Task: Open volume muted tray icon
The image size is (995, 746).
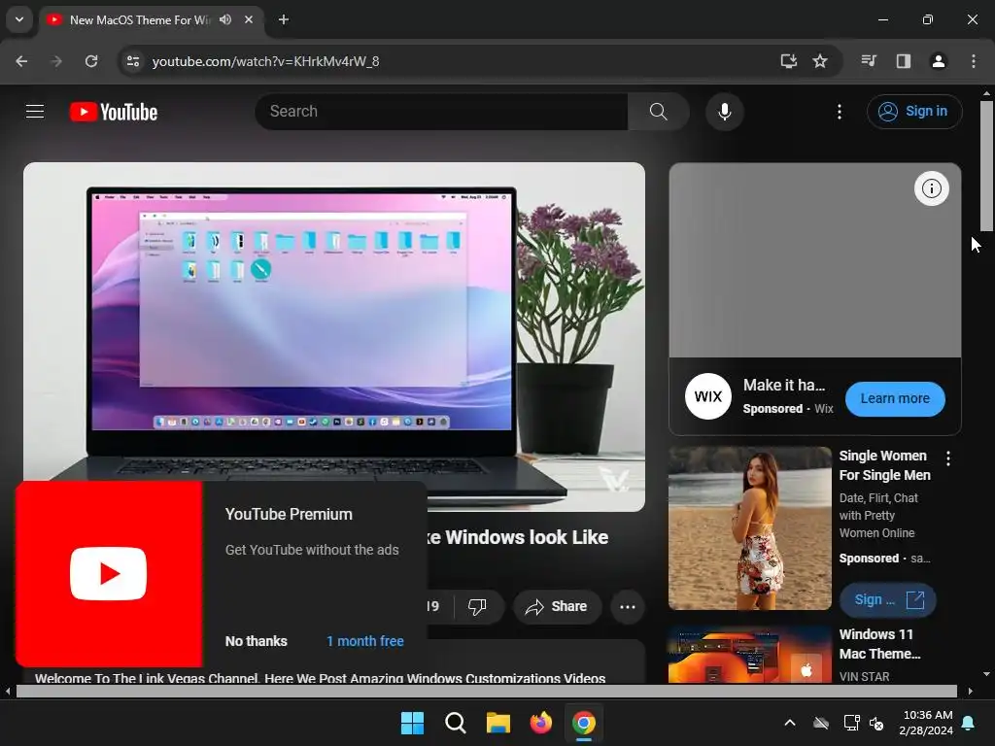Action: click(x=876, y=723)
